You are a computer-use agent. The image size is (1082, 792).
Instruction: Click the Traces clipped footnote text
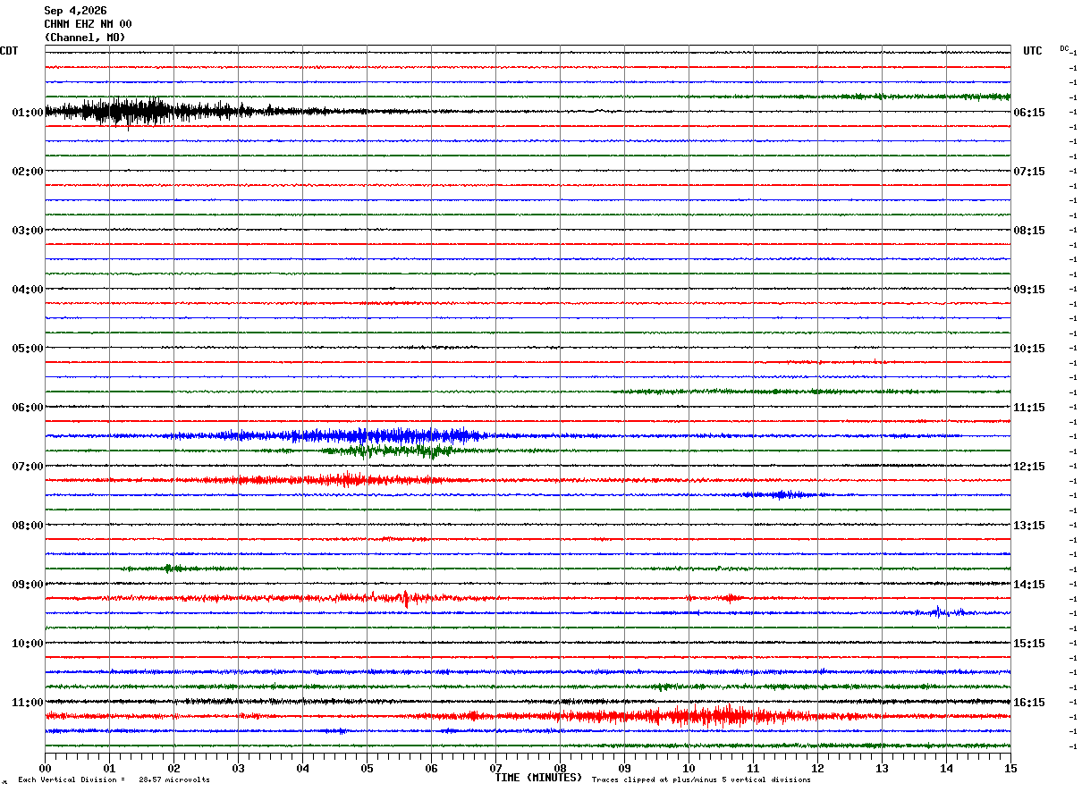(x=701, y=779)
